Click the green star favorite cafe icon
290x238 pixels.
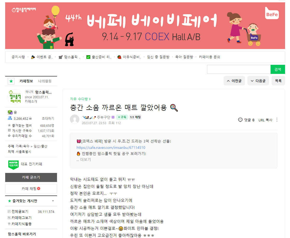tap(11, 81)
